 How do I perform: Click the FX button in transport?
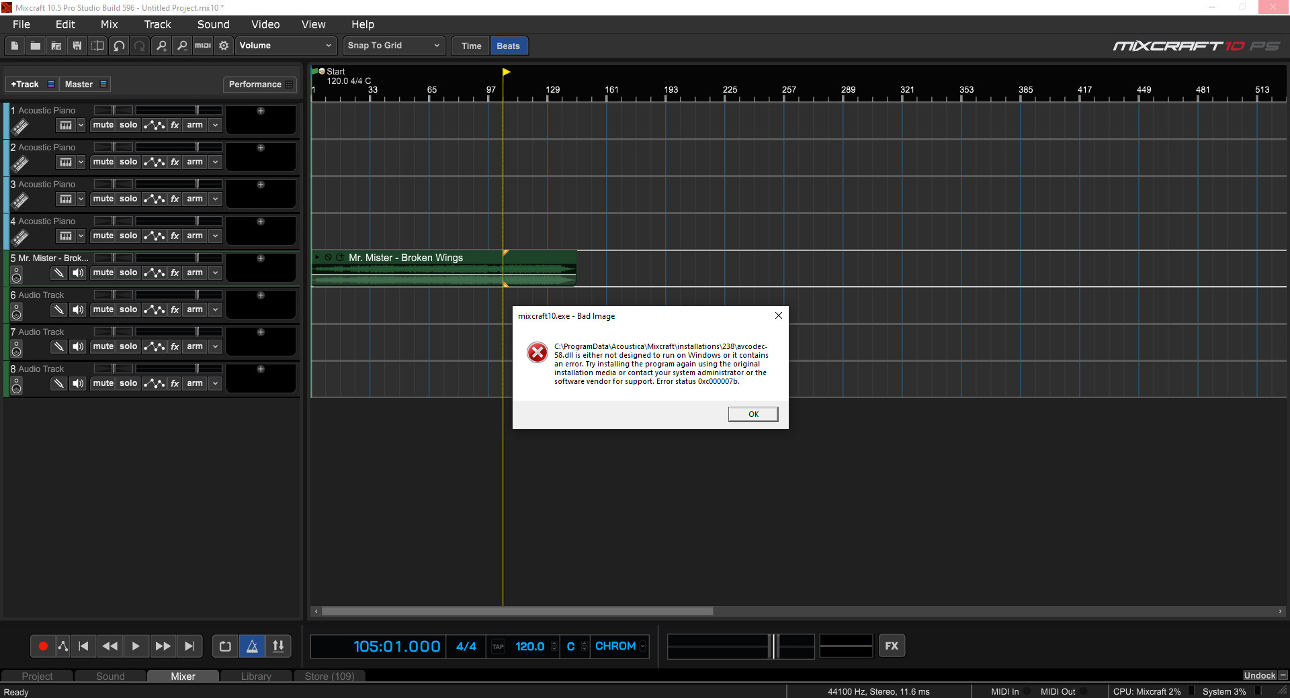pos(892,646)
